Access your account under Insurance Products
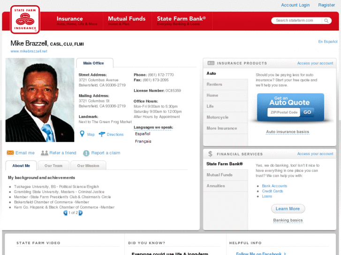The width and height of the screenshot is (341, 255). (x=315, y=63)
